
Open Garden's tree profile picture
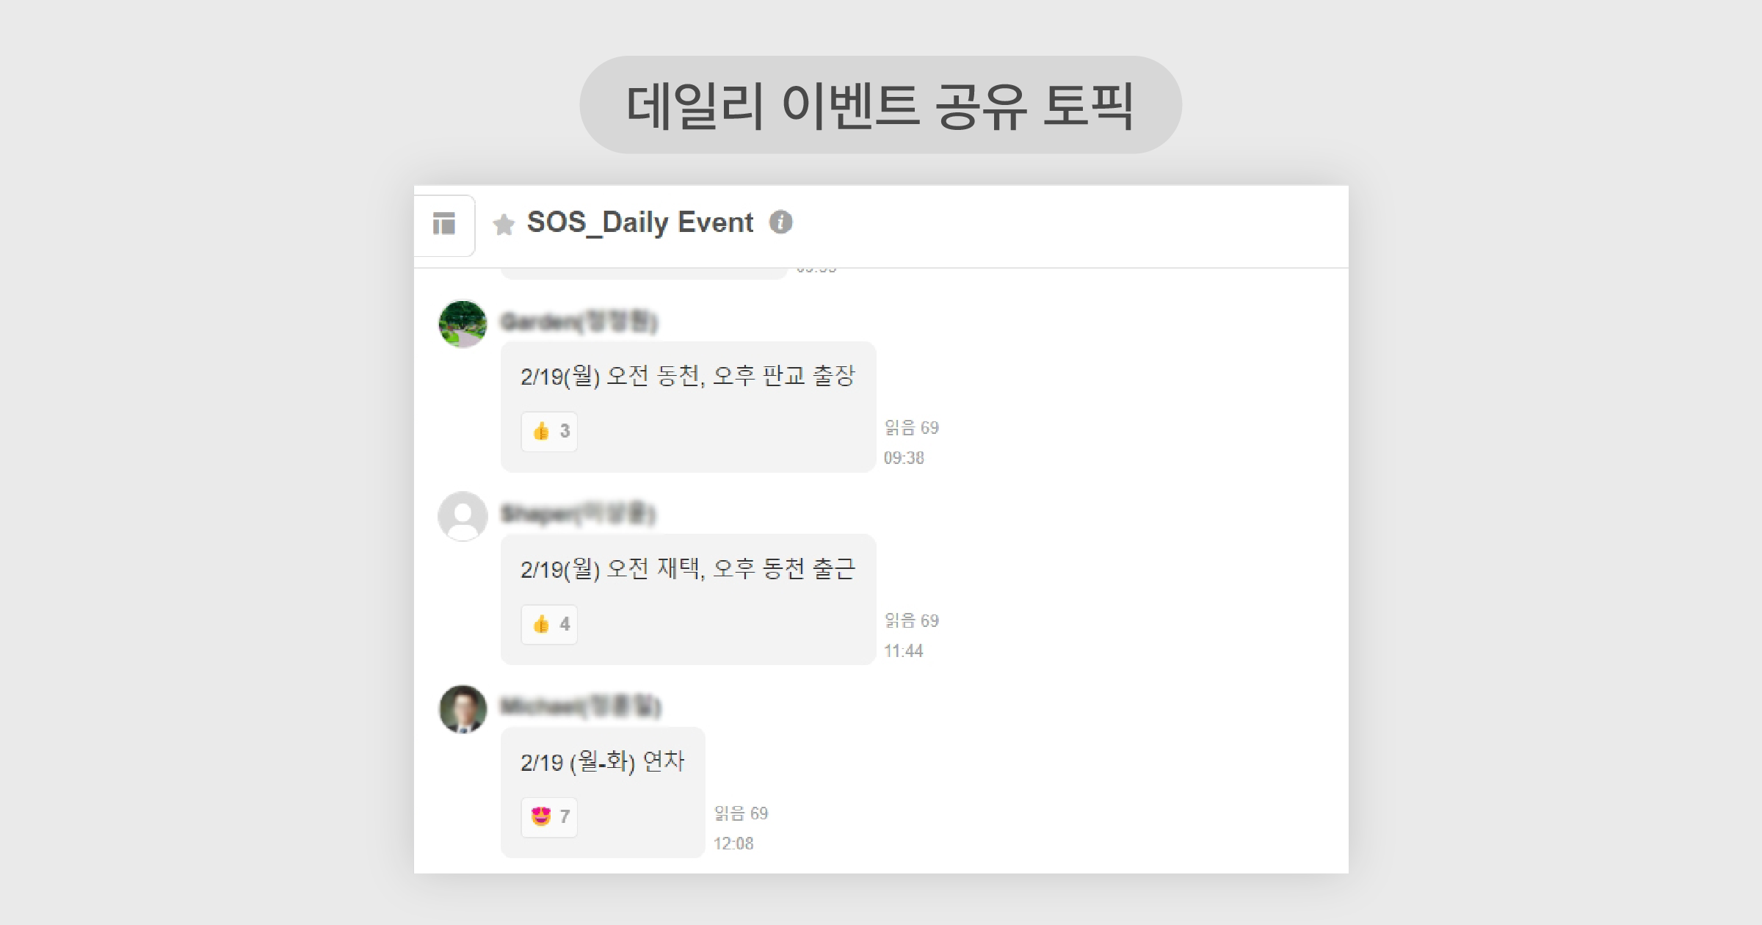click(463, 324)
